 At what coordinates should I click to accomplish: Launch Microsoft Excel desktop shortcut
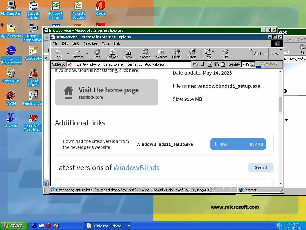pos(56,10)
